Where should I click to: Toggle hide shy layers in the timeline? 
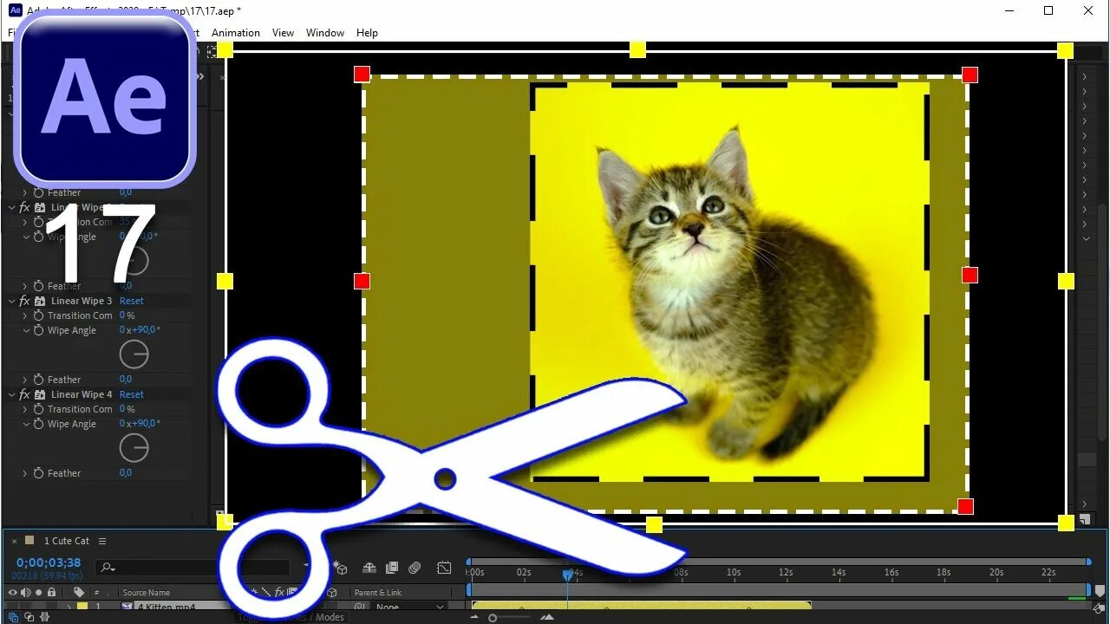pyautogui.click(x=369, y=568)
